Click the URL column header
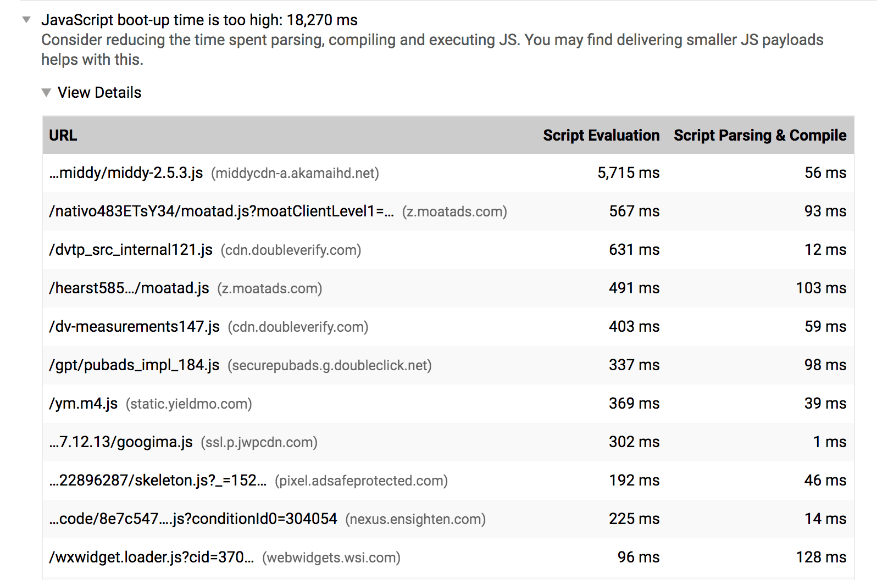888x580 pixels. pyautogui.click(x=63, y=136)
